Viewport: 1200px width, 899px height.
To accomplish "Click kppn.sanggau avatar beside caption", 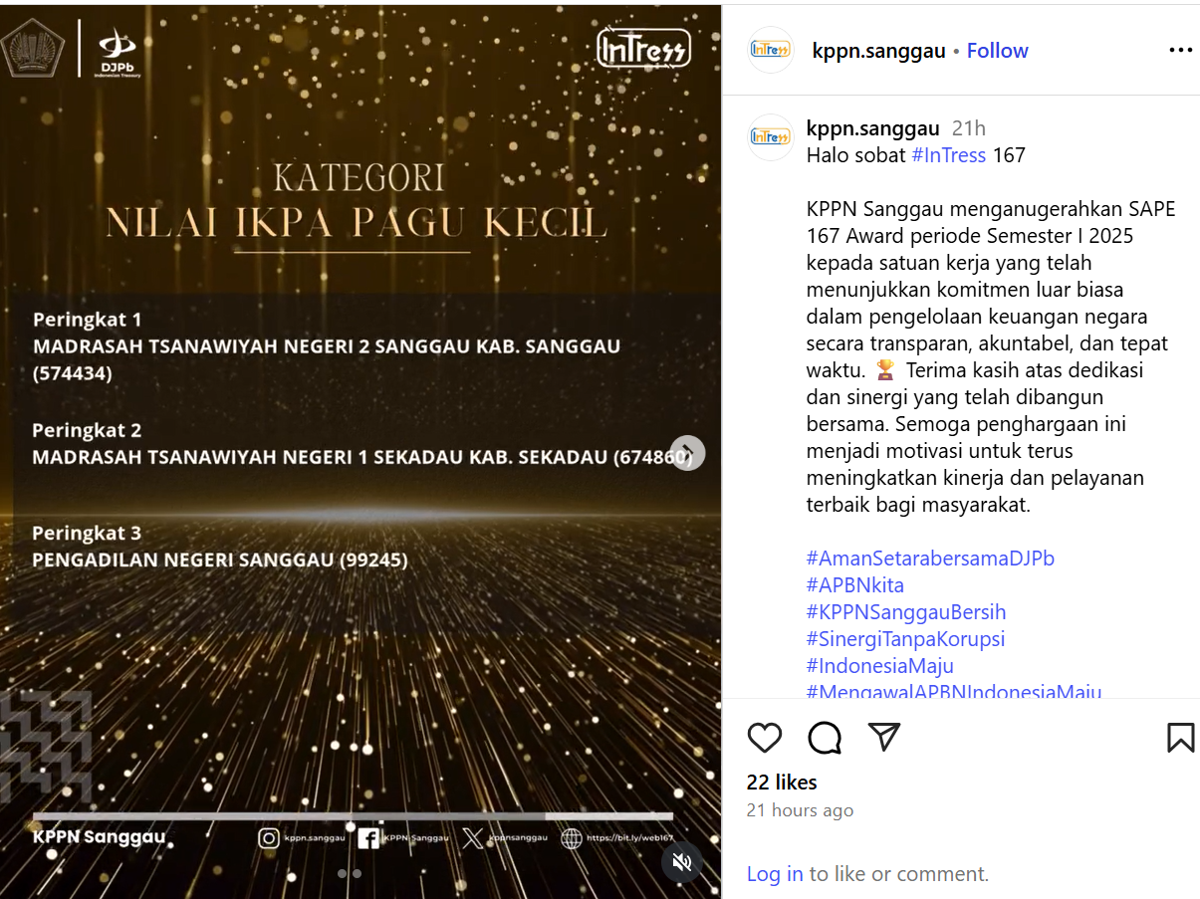I will pyautogui.click(x=771, y=137).
